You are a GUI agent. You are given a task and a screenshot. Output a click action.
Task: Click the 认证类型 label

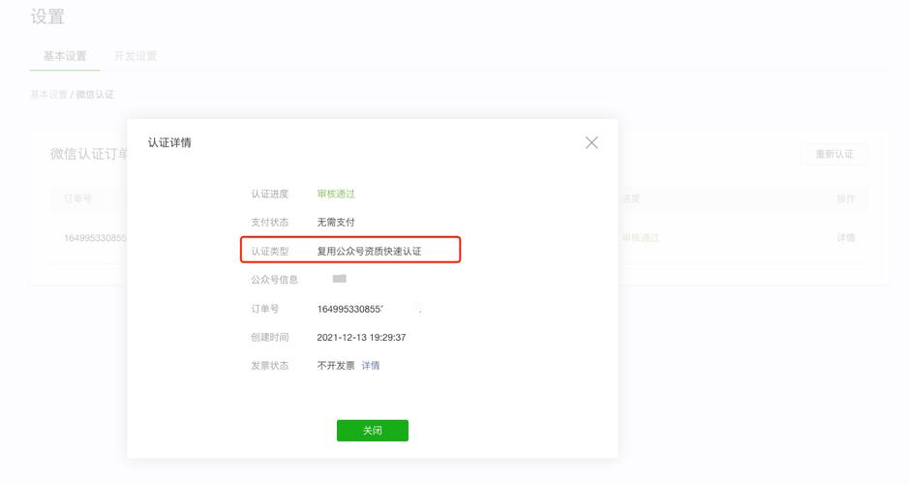269,251
